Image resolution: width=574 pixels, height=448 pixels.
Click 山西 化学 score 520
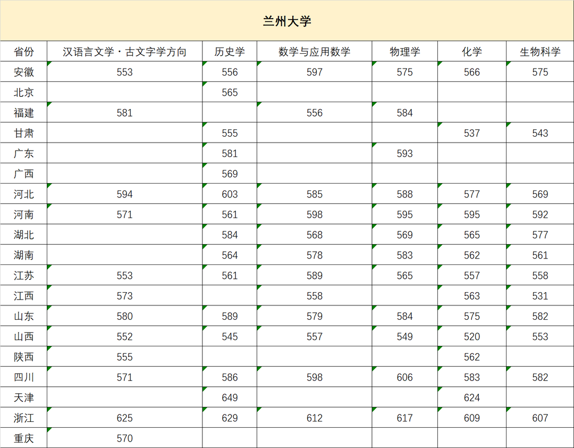(x=472, y=336)
